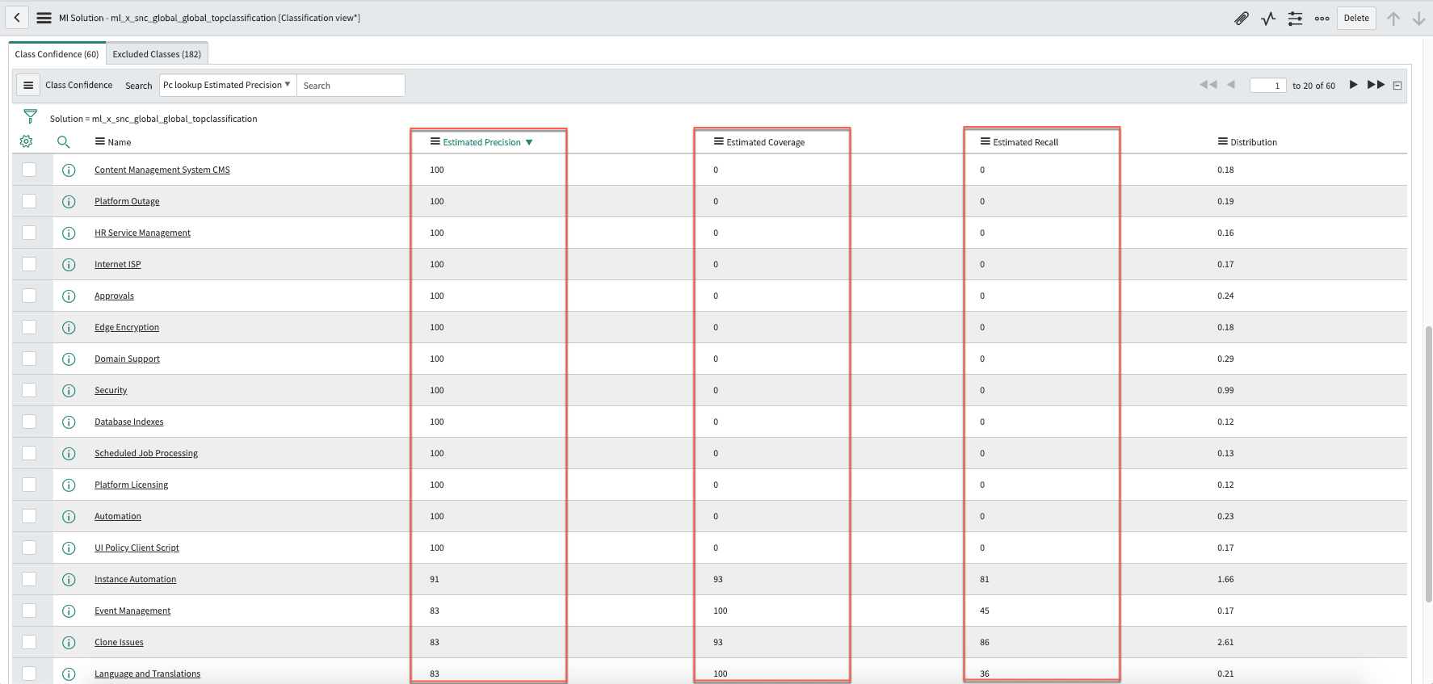Switch to the Excluded Classes (182) tab
The width and height of the screenshot is (1433, 684).
pyautogui.click(x=157, y=54)
